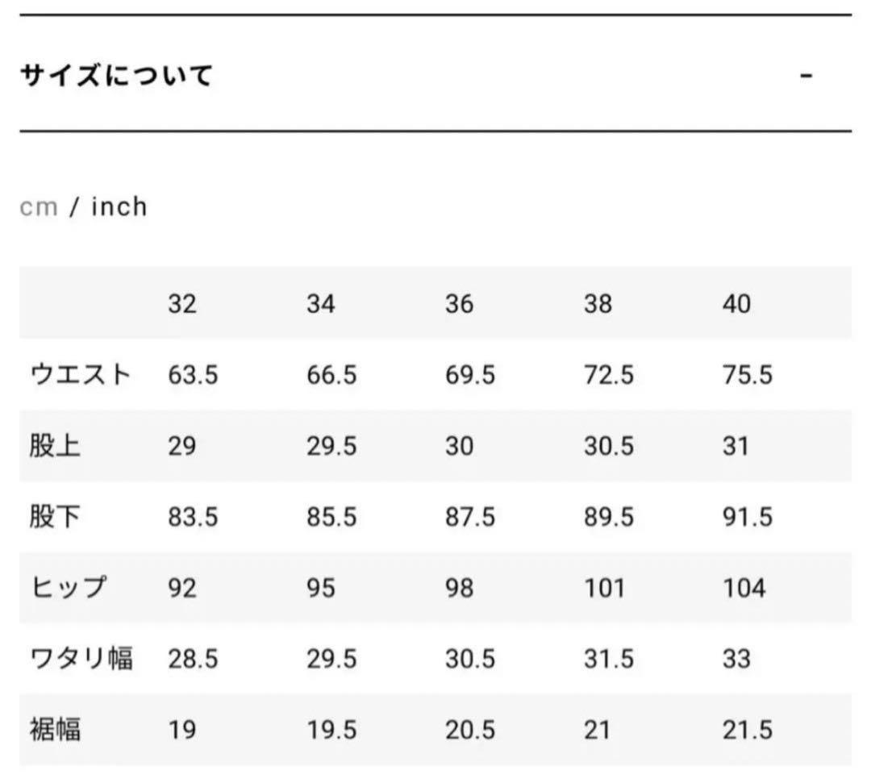This screenshot has width=871, height=779.
Task: Select the size 32 column header
Action: pyautogui.click(x=182, y=303)
